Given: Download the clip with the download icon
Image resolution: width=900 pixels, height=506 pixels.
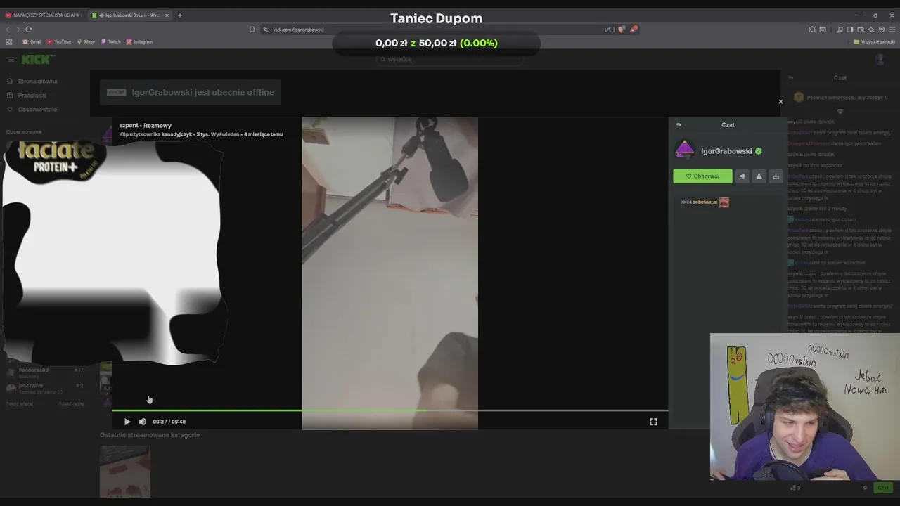Looking at the screenshot, I should tap(776, 176).
